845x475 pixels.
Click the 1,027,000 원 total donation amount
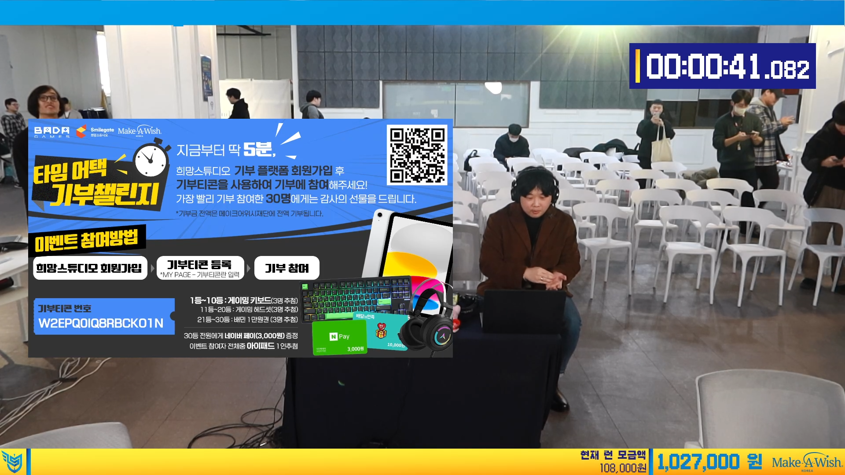[x=709, y=462]
